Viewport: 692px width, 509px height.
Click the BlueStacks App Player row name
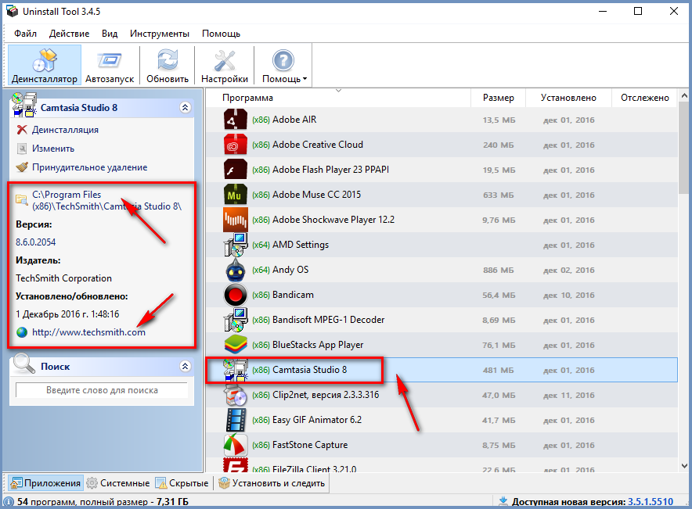tap(318, 345)
